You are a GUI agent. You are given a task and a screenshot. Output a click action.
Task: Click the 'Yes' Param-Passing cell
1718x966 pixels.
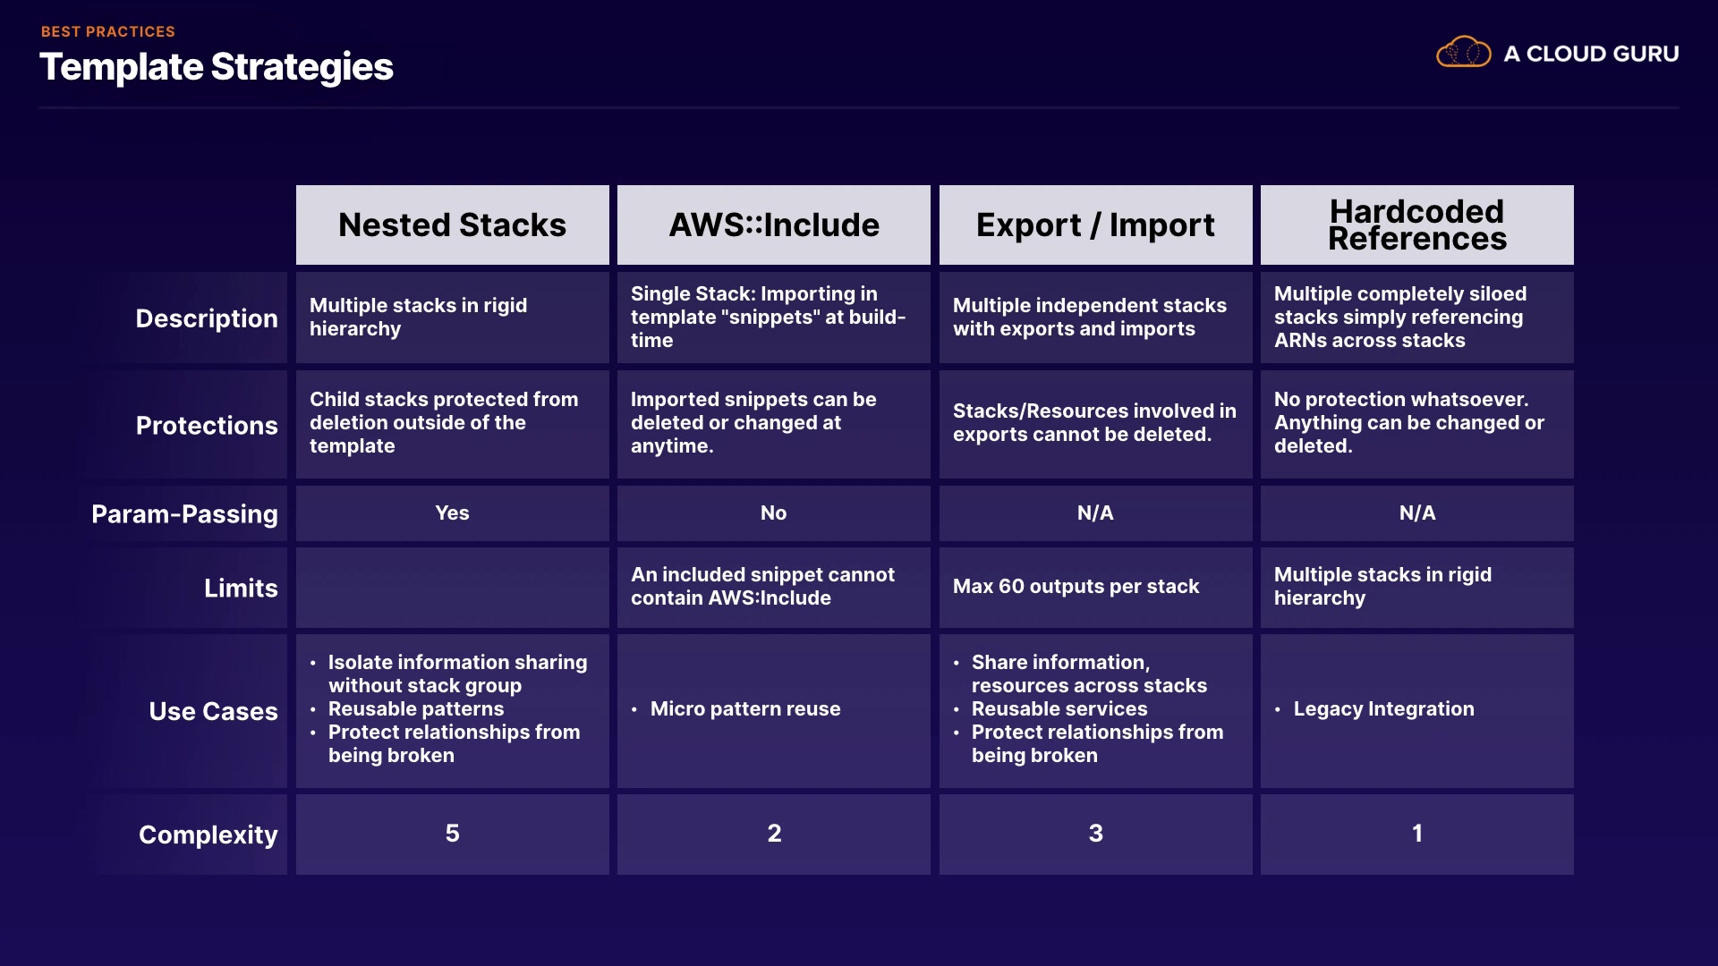[x=452, y=513]
